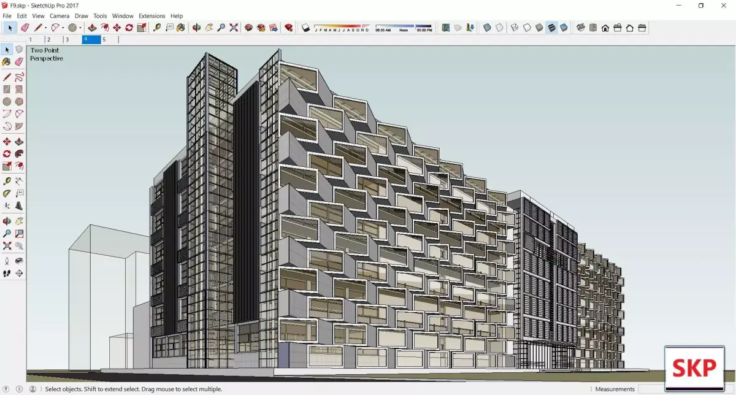Switch to scene tab 2
Viewport: 736px width, 395px height.
(x=53, y=39)
